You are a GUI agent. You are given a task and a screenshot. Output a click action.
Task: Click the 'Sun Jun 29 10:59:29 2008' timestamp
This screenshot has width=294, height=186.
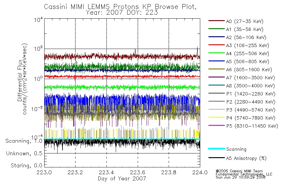click(240, 177)
